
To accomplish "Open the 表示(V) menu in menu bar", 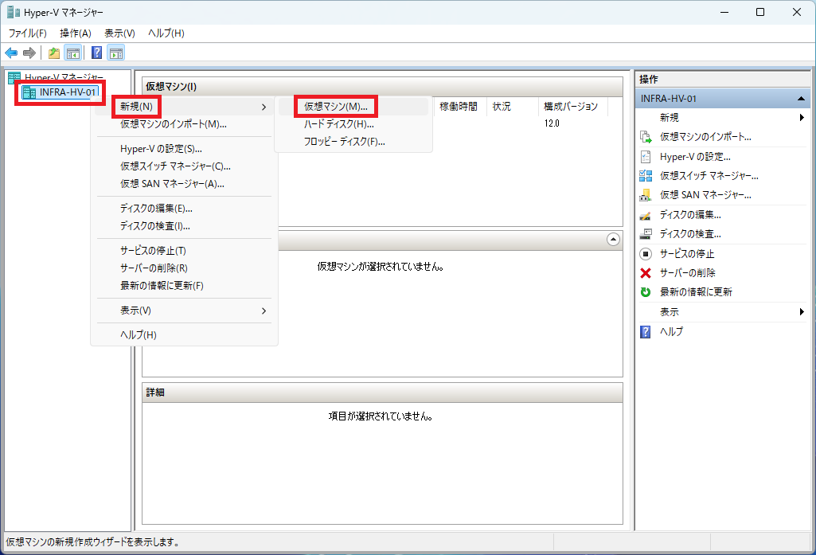I will click(x=119, y=33).
